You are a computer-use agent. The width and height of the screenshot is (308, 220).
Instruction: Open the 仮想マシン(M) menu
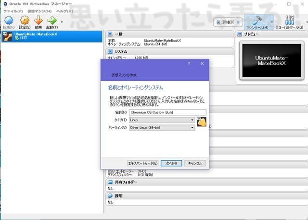(x=39, y=11)
